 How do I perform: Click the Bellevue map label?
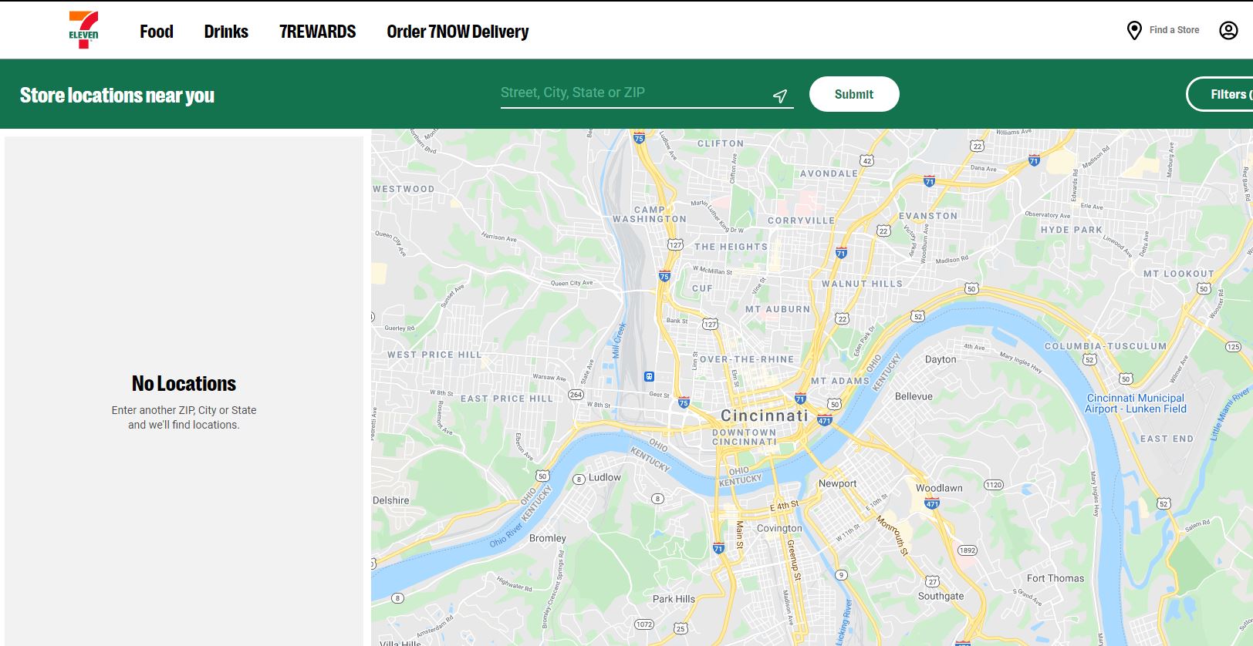point(914,396)
